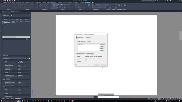Screen dimensions: 182x102
Task: Click the Importar... button in dialog
Action: click(x=102, y=50)
